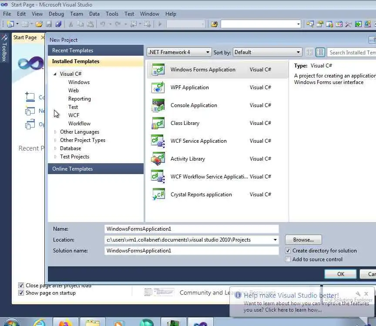Open the Window menu

[150, 14]
